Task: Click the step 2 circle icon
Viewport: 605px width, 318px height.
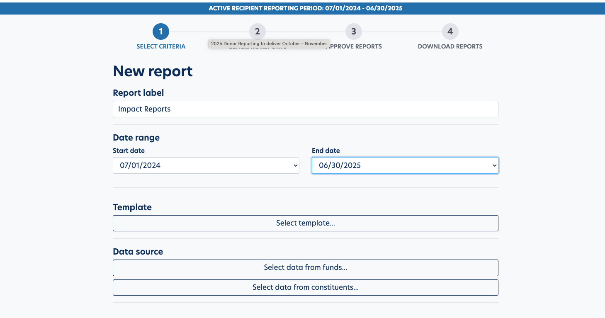Action: pyautogui.click(x=257, y=32)
